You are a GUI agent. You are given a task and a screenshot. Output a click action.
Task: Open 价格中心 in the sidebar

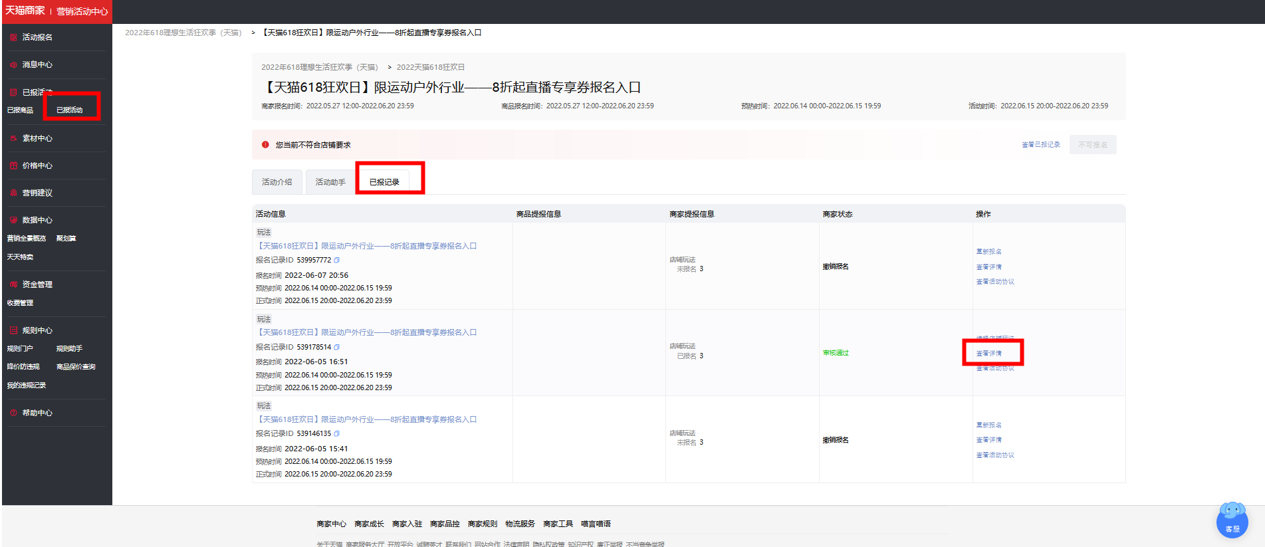click(x=37, y=165)
